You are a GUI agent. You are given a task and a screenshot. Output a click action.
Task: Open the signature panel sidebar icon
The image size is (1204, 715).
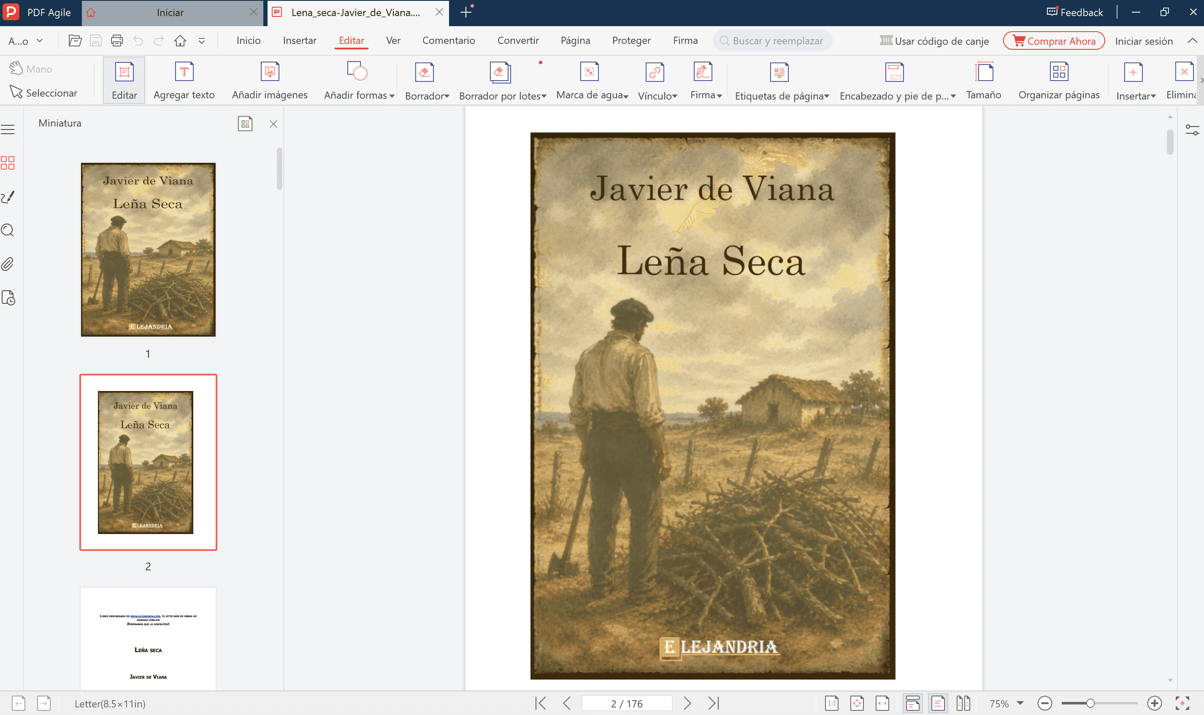pyautogui.click(x=8, y=197)
